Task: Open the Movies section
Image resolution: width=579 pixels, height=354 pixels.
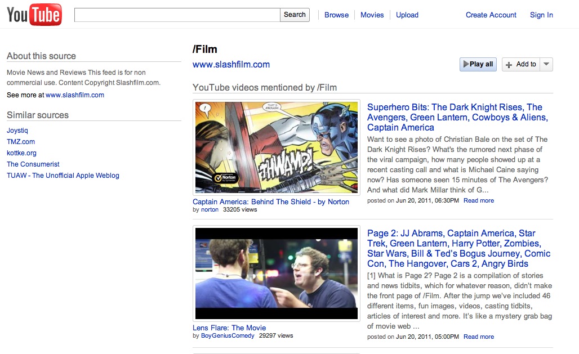Action: tap(372, 15)
